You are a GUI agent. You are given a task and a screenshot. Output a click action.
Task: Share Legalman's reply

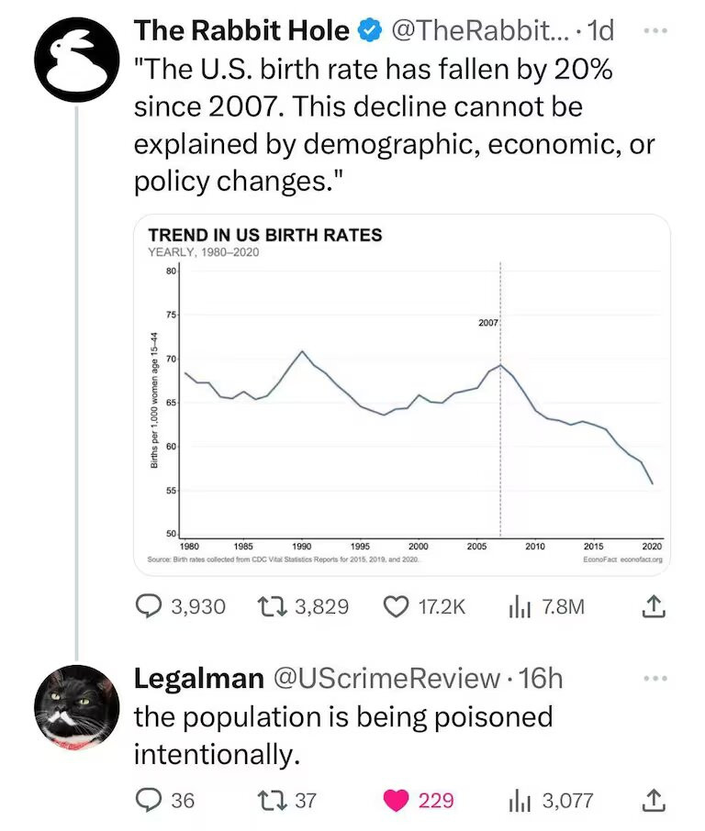[x=649, y=800]
